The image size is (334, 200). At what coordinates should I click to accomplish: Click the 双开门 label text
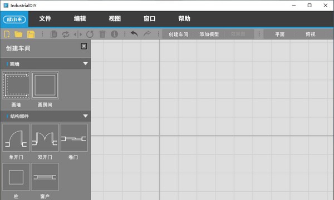coord(45,157)
